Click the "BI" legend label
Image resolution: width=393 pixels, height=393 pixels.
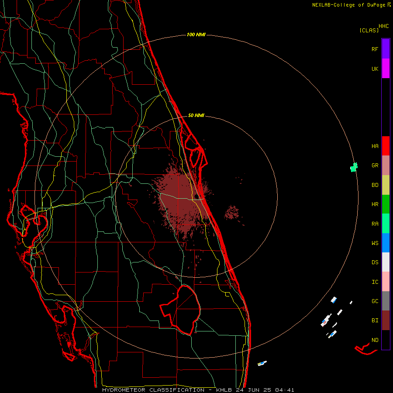[x=375, y=321]
